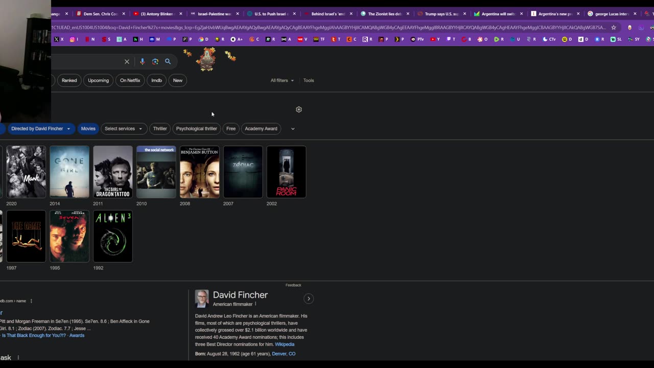Open the X (Twitter) bookmark
This screenshot has width=654, height=368.
(x=59, y=39)
